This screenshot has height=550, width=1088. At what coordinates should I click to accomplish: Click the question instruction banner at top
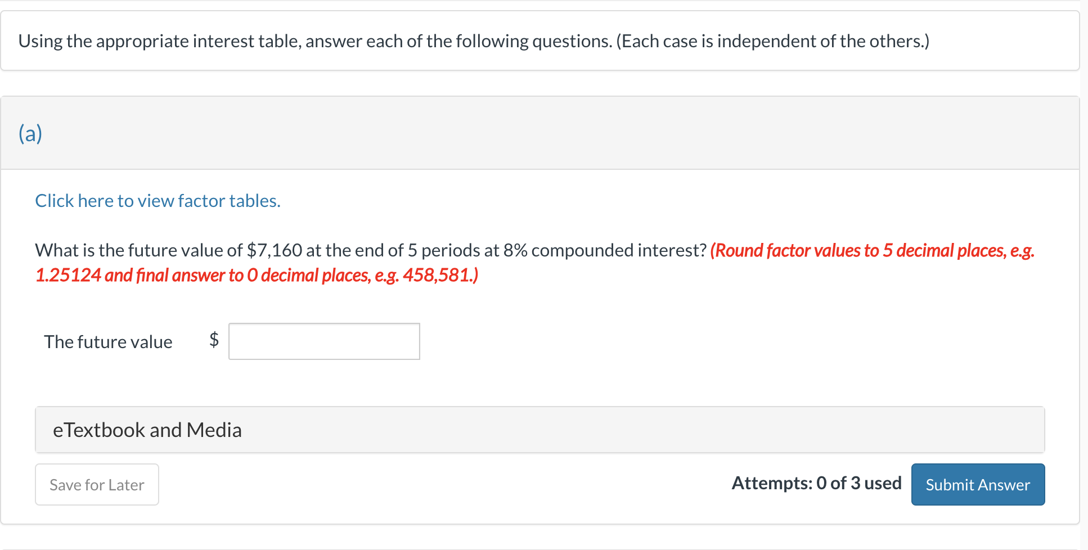coord(473,40)
